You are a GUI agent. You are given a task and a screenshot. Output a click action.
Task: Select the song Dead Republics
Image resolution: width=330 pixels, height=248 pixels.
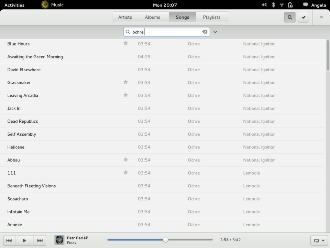tap(162, 121)
